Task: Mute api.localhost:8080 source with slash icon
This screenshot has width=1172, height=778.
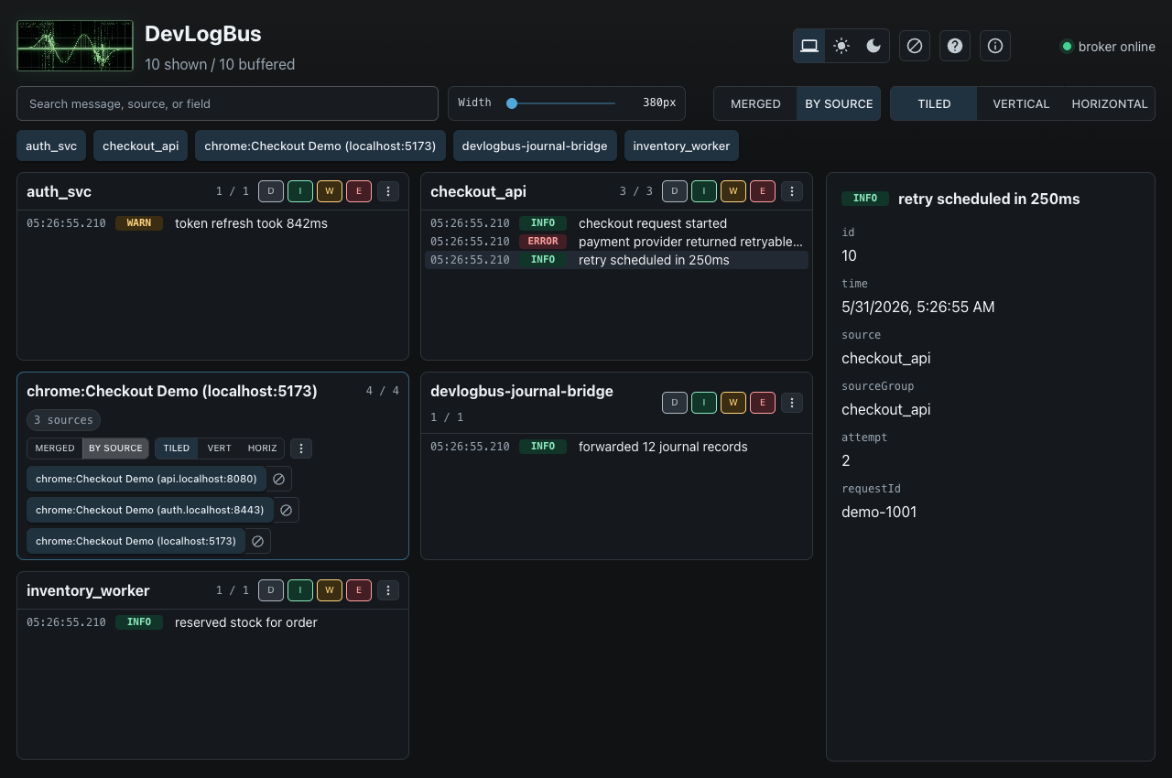Action: (279, 479)
